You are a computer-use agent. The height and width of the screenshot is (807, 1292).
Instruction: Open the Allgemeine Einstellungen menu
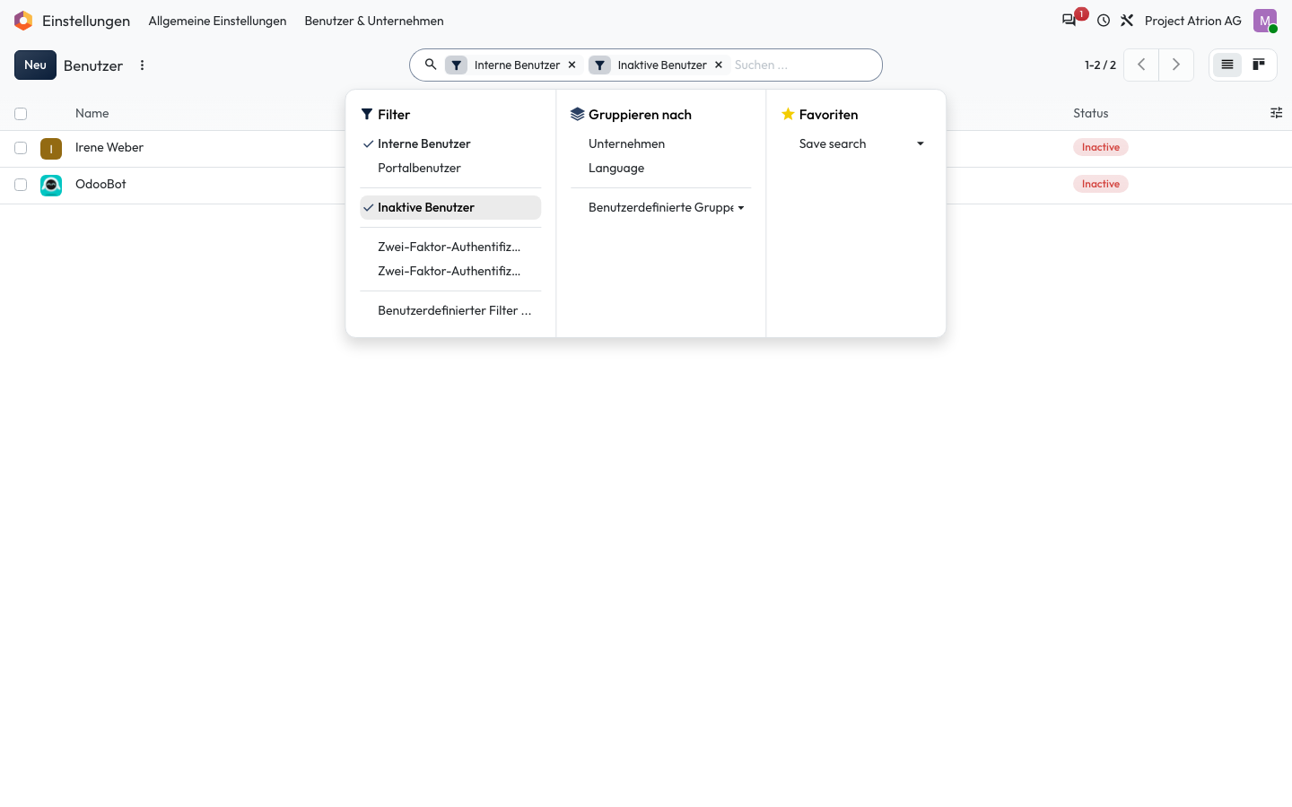217,21
